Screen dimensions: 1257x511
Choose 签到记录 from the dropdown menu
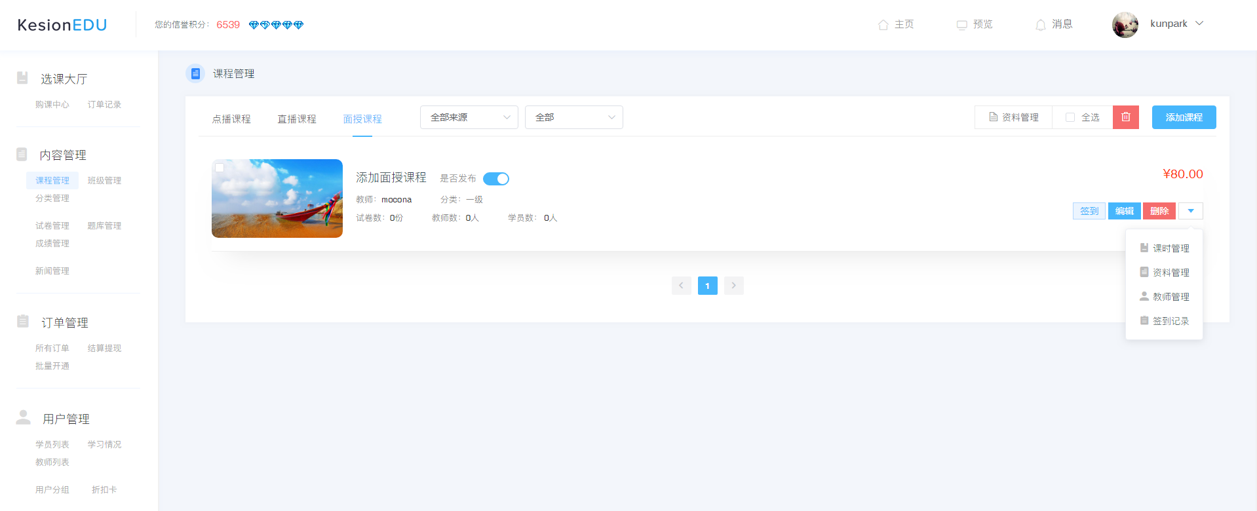click(x=1165, y=321)
